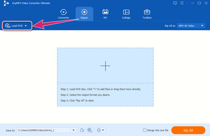Image resolution: width=210 pixels, height=136 pixels.
Task: Switch to the Collage tab
Action: (126, 14)
